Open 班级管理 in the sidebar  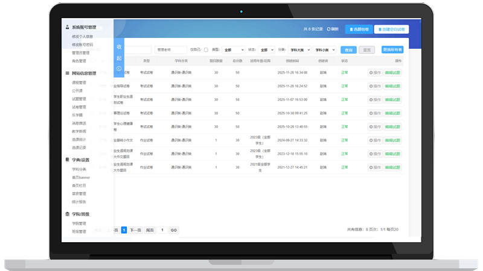79,232
